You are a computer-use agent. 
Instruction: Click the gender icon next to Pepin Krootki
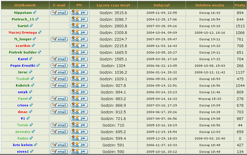point(38,66)
